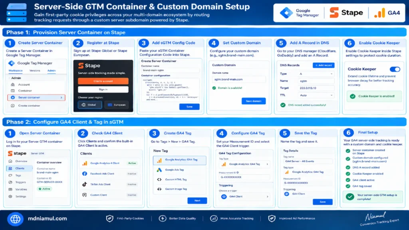This screenshot has width=409, height=230.
Task: Click the Tag name field in Tag Details
Action: click(308, 161)
